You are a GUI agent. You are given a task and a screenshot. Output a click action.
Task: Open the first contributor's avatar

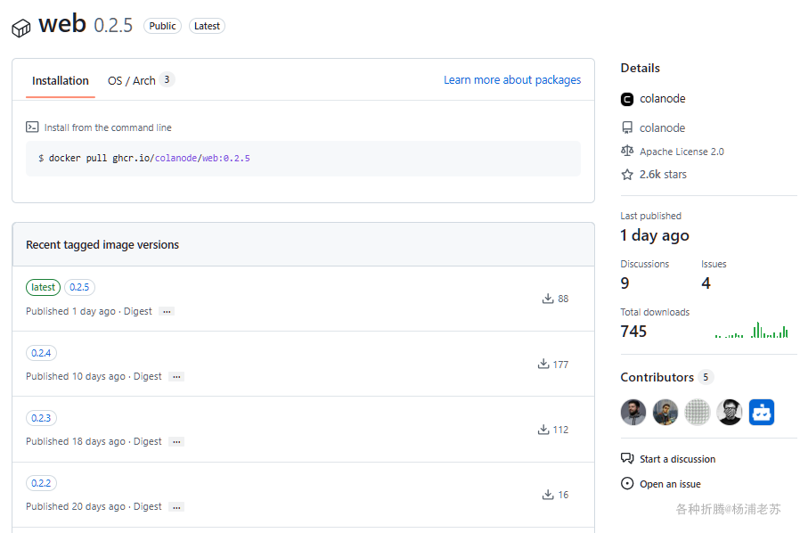pos(633,412)
